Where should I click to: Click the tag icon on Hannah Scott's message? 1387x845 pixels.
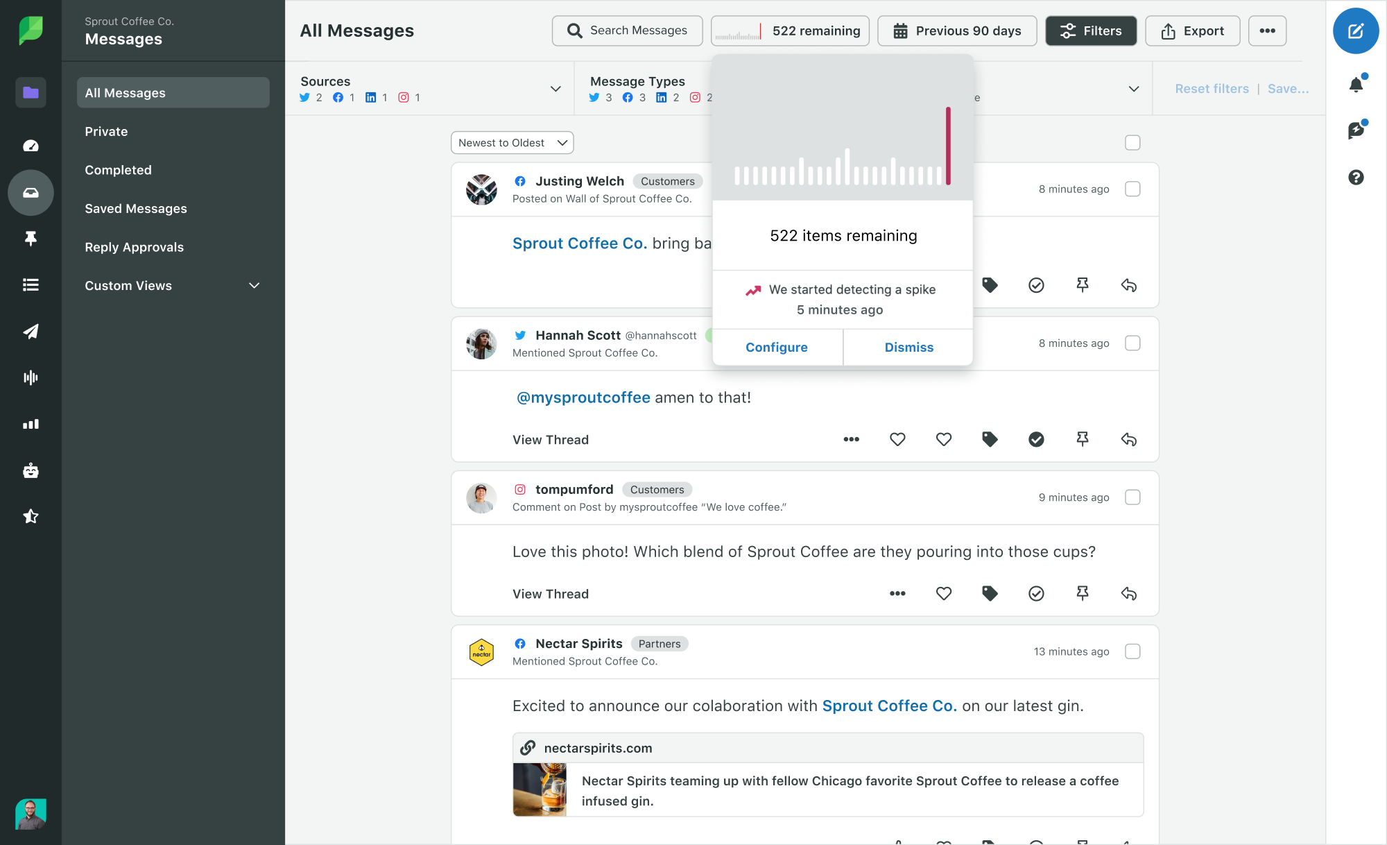click(991, 439)
